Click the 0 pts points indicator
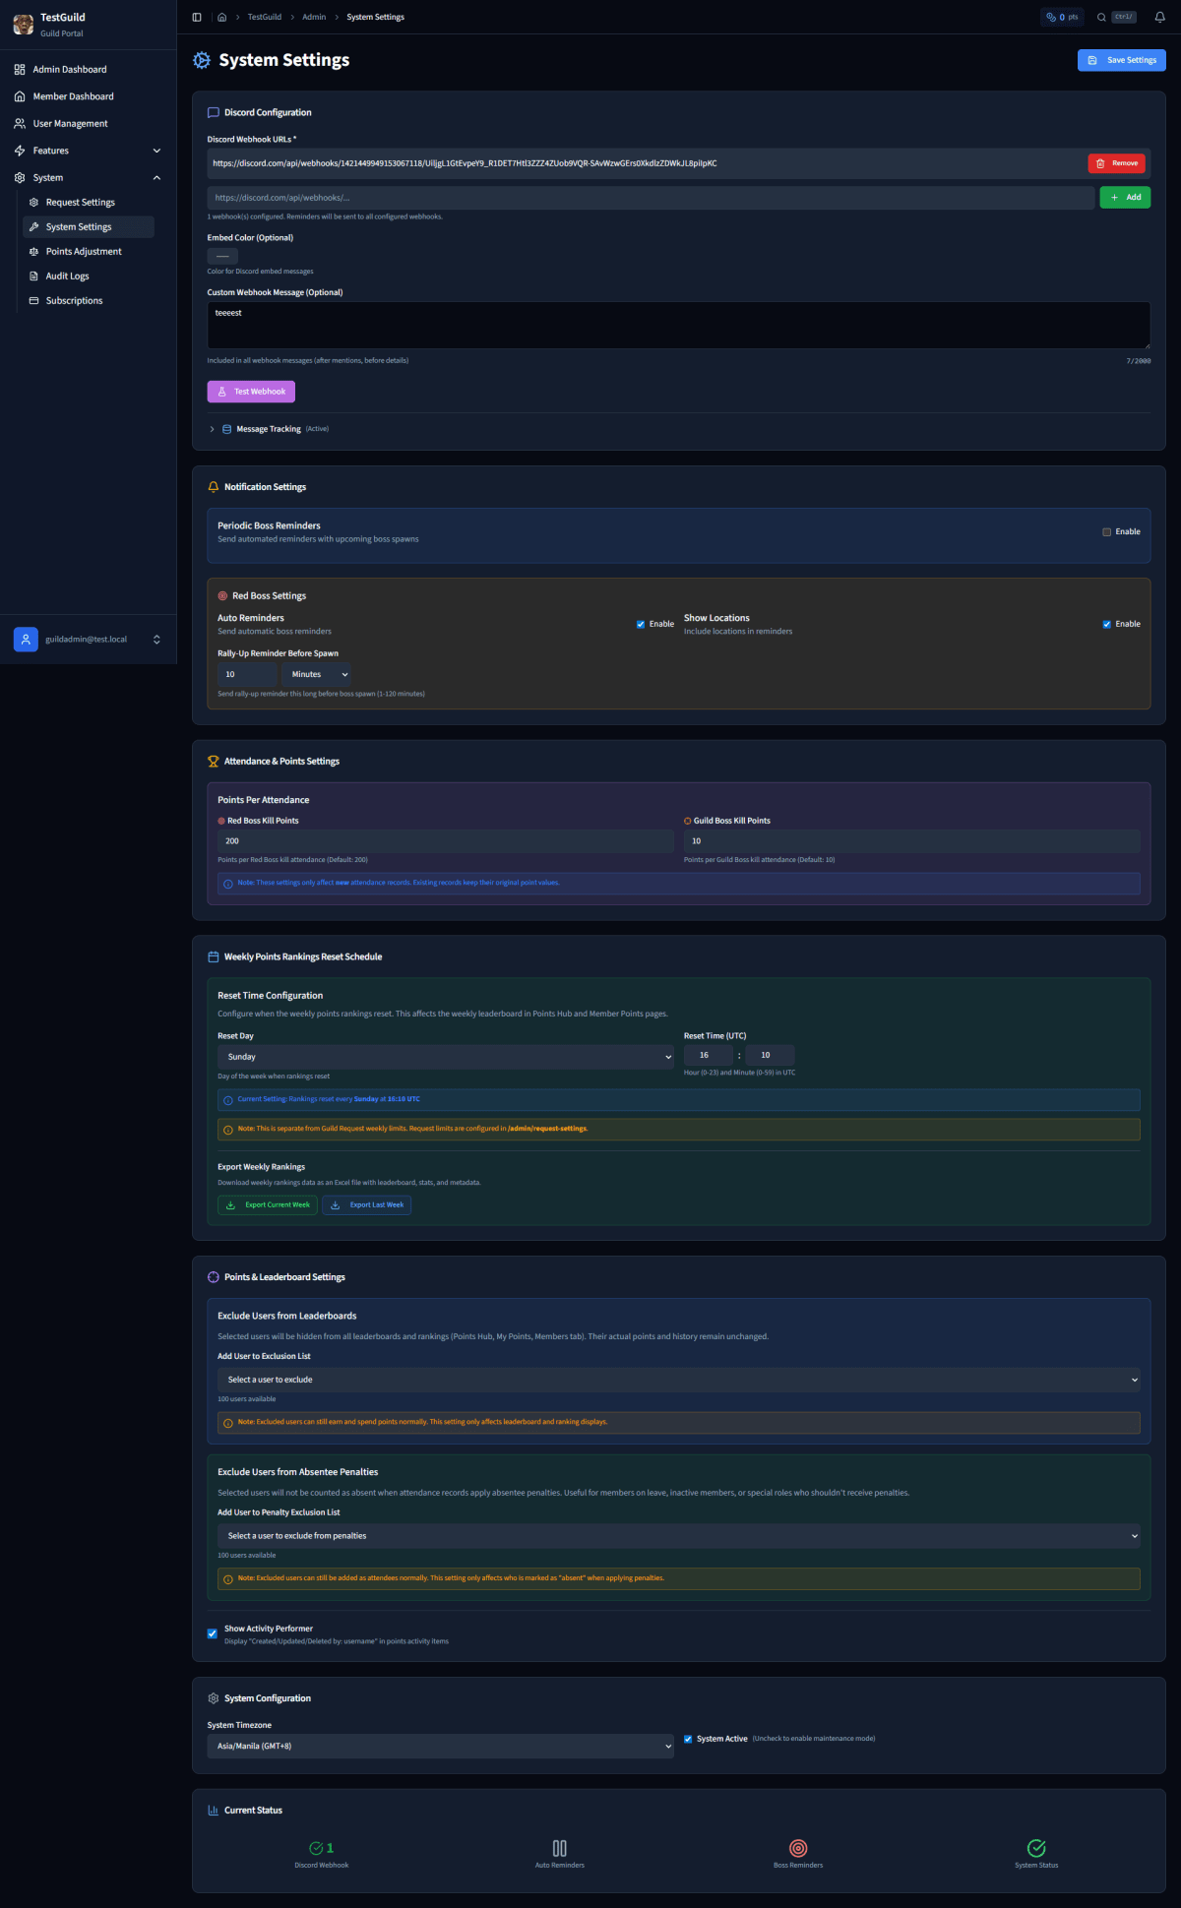The height and width of the screenshot is (1908, 1181). click(x=1062, y=17)
